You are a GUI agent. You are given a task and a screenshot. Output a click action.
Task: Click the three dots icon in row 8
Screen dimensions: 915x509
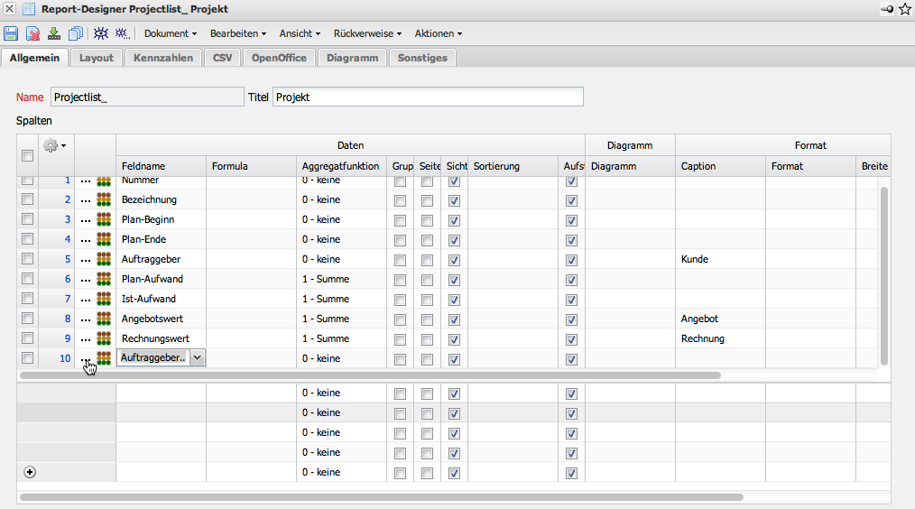[85, 319]
